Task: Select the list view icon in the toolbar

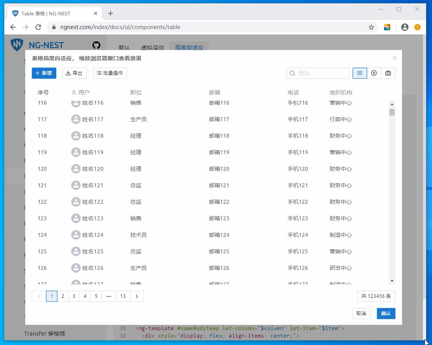Action: (360, 73)
